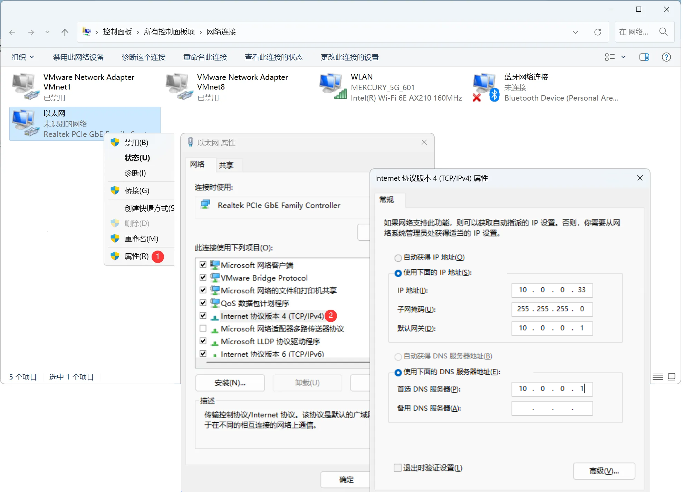
Task: Check 退出时验证设置 checkbox
Action: pyautogui.click(x=397, y=468)
